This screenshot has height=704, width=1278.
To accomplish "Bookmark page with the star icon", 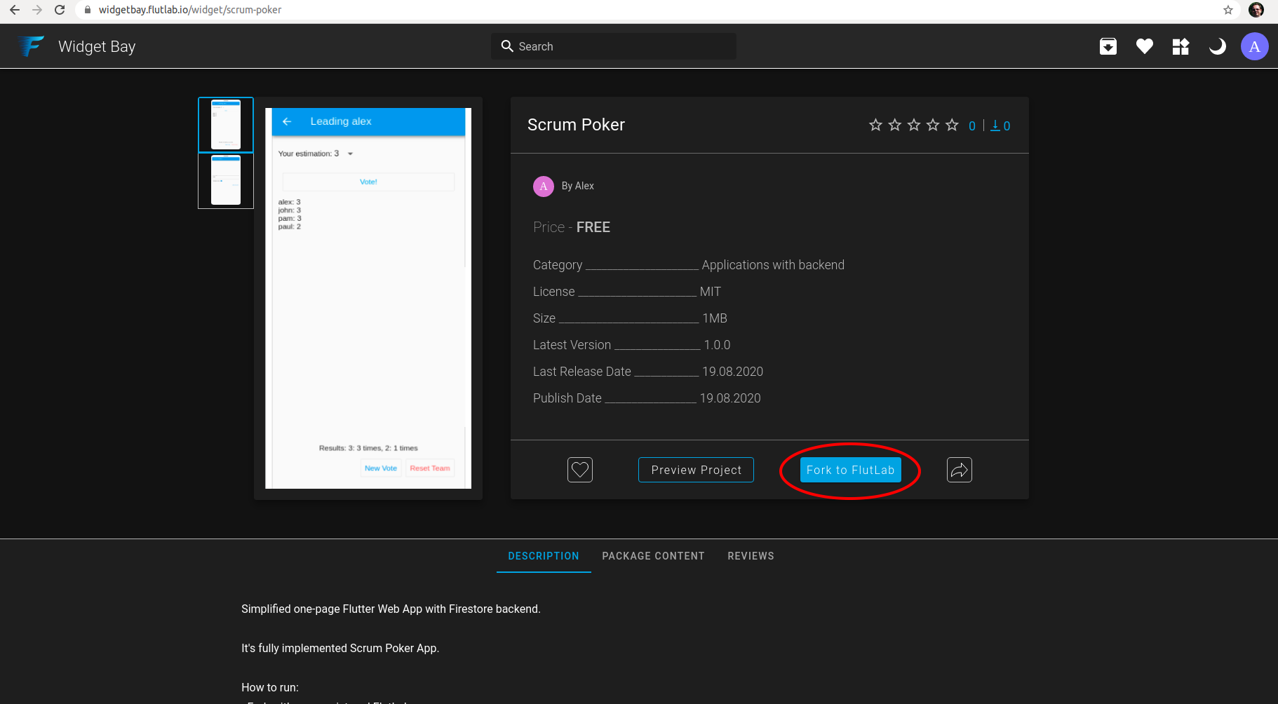I will click(x=1228, y=10).
